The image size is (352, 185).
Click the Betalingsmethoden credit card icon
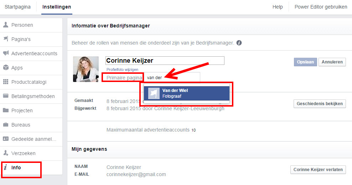tap(6, 96)
